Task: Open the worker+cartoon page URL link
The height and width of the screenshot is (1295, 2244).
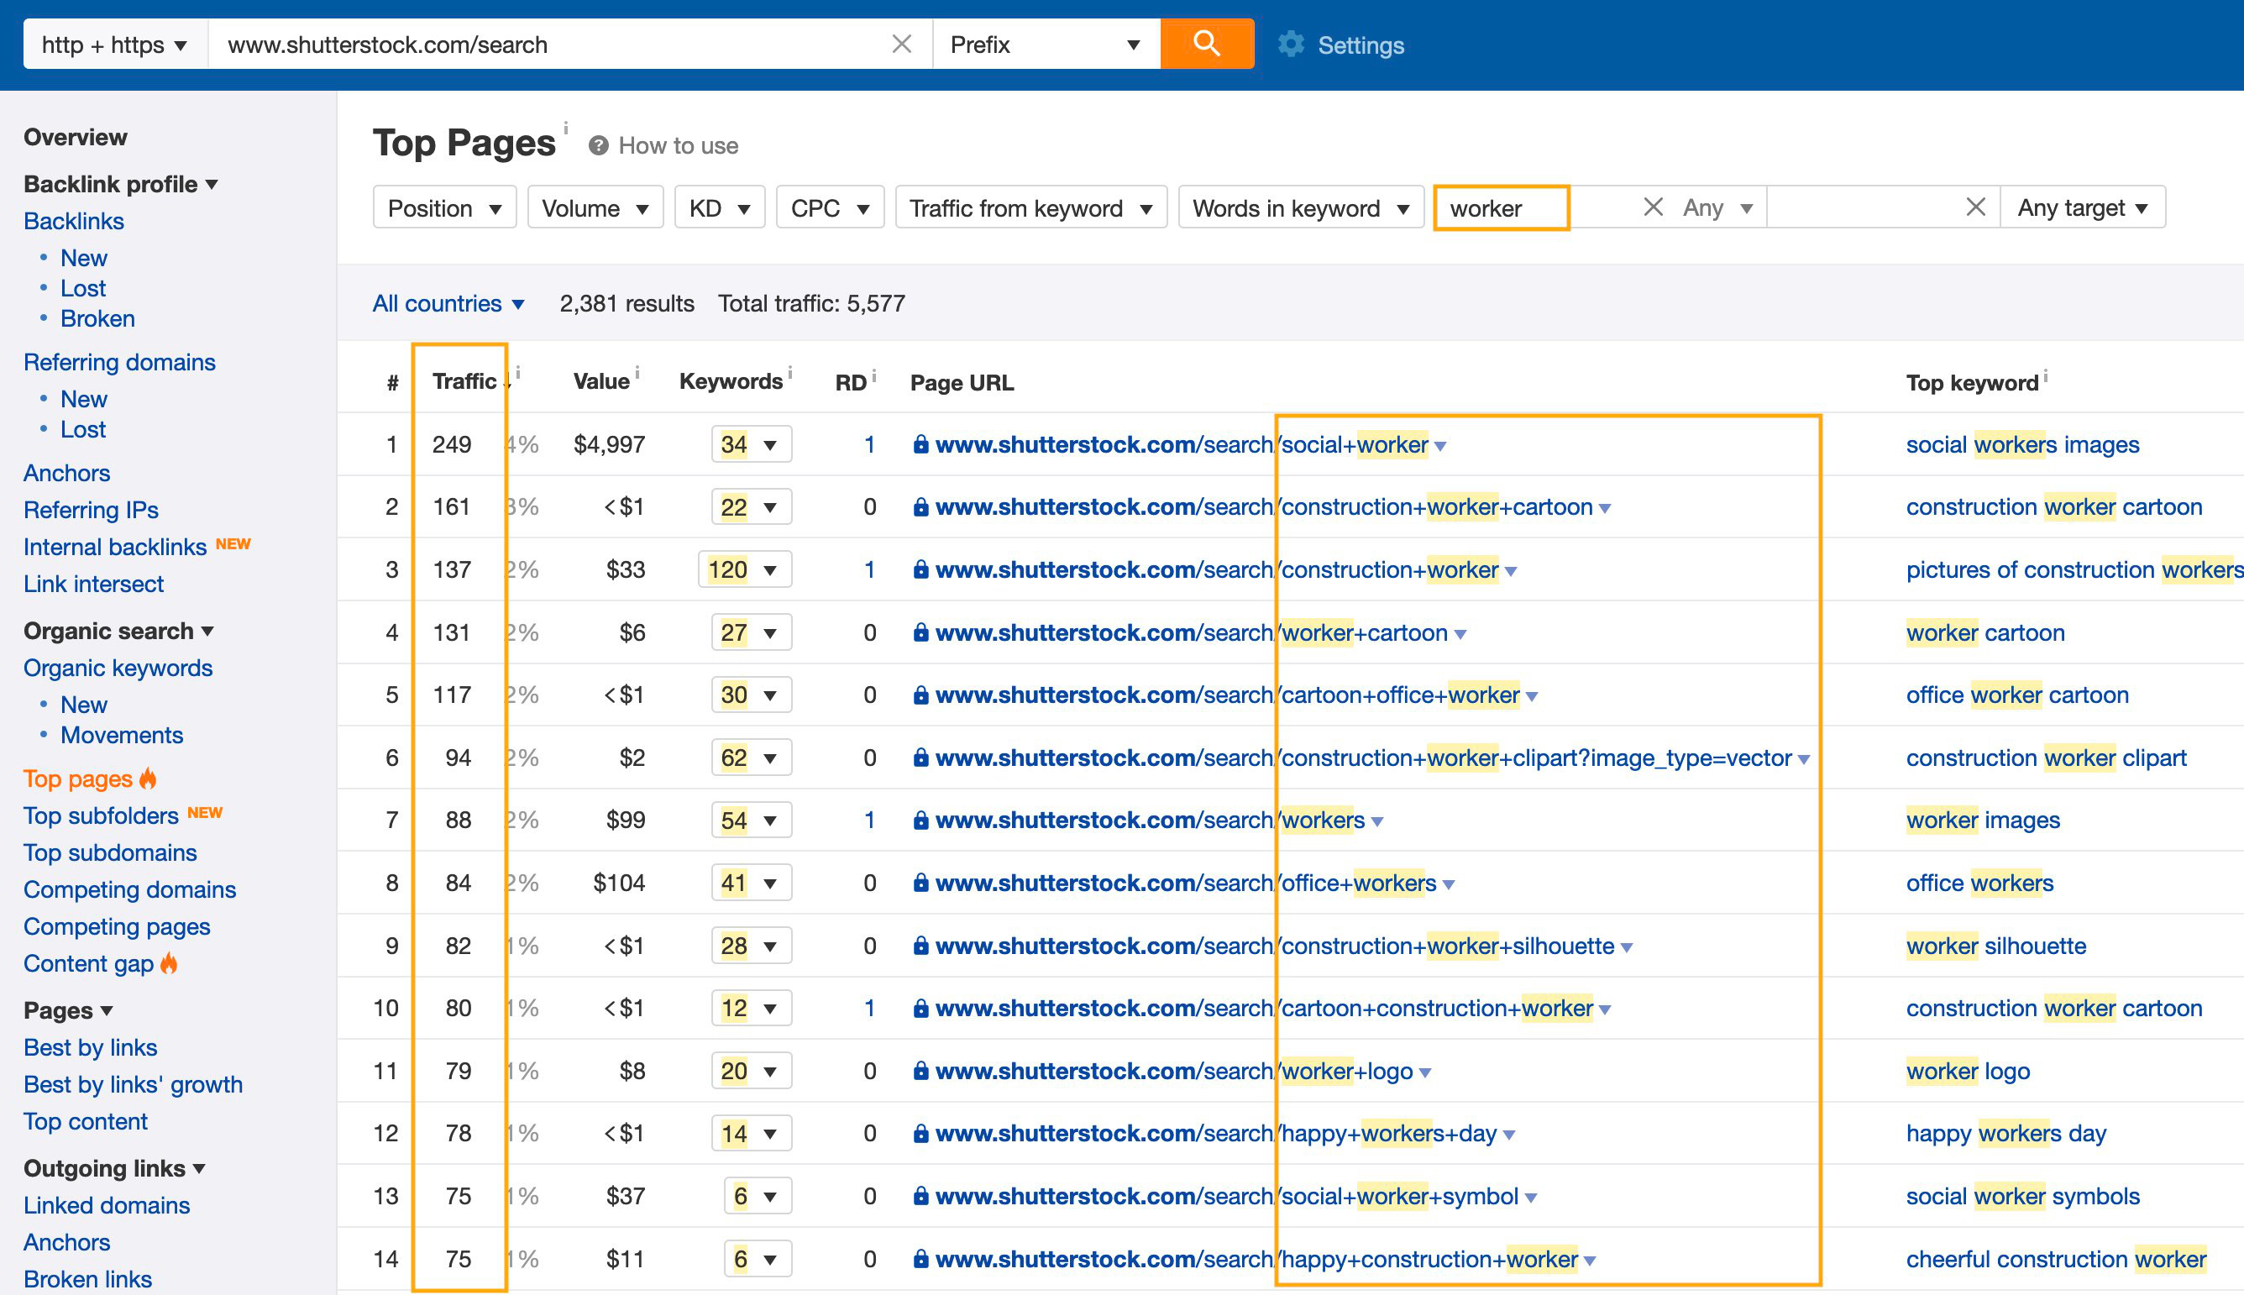Action: [x=1192, y=633]
